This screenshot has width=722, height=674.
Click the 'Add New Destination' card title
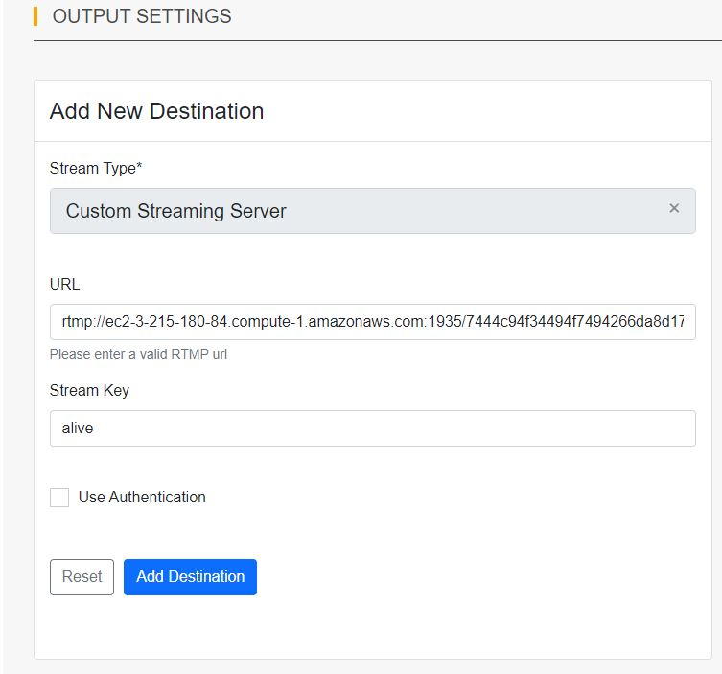[156, 111]
